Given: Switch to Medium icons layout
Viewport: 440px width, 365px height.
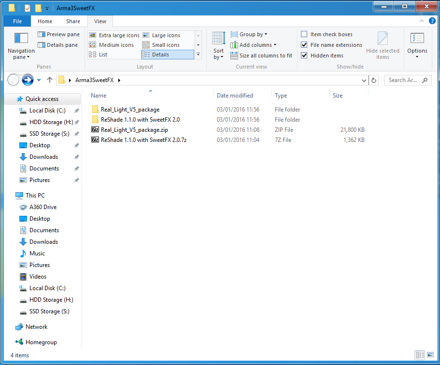Looking at the screenshot, I should point(112,45).
